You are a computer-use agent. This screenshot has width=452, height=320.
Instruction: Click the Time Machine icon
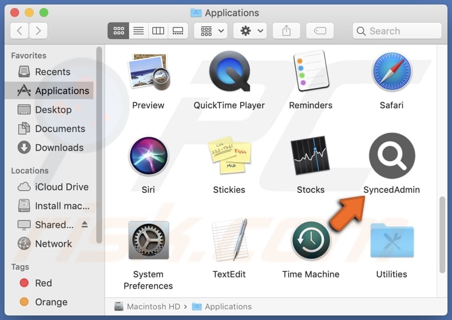(311, 240)
